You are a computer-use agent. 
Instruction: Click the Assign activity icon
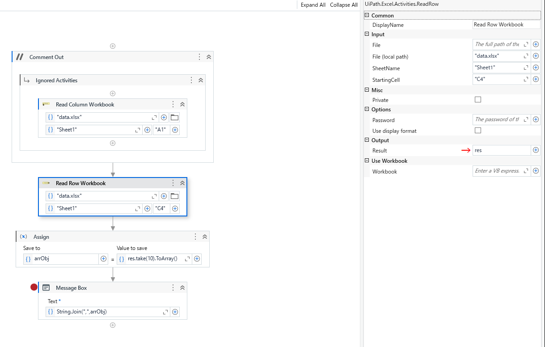(x=23, y=237)
